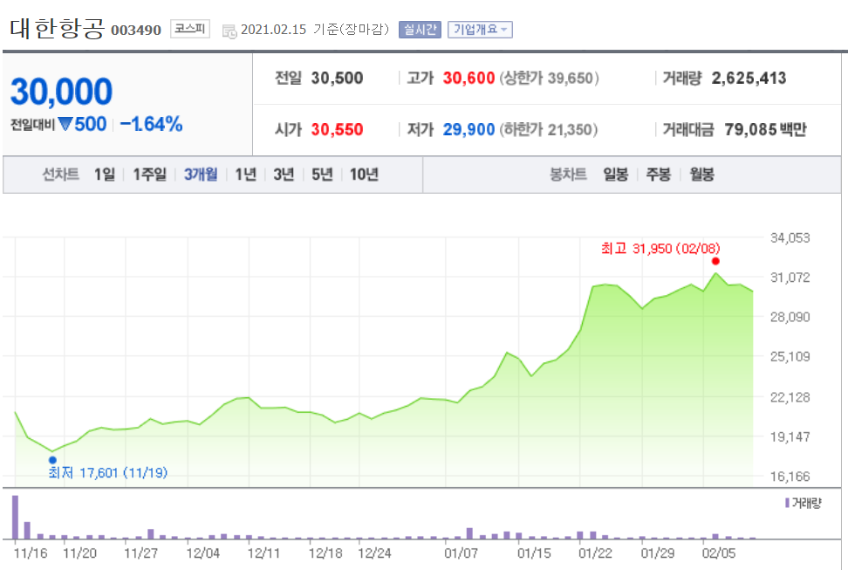Click the stock code 003490
The image size is (848, 570).
tap(136, 30)
